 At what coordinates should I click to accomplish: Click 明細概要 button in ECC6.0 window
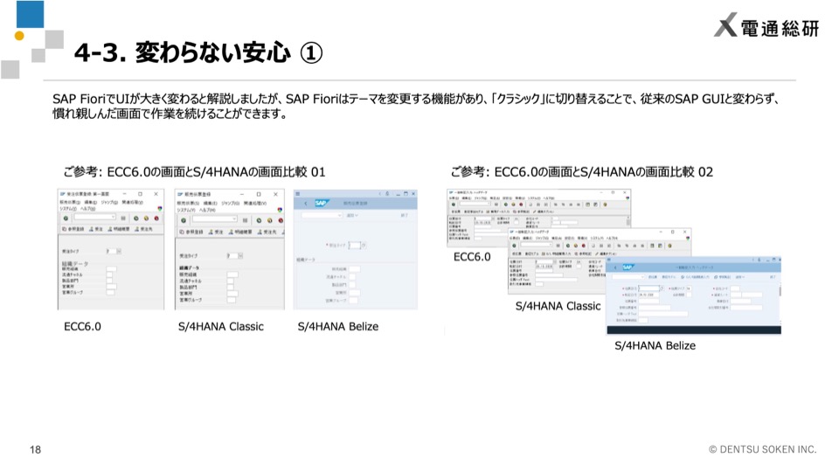tap(119, 229)
